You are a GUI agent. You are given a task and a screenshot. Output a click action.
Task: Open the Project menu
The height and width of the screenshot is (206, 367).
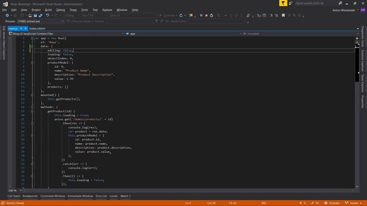click(x=36, y=10)
